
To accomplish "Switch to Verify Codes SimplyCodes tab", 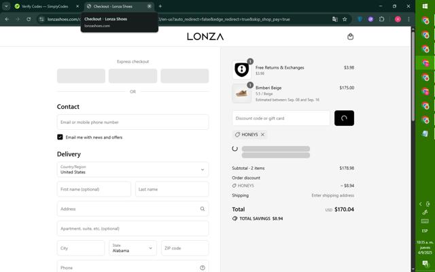I will pos(45,6).
